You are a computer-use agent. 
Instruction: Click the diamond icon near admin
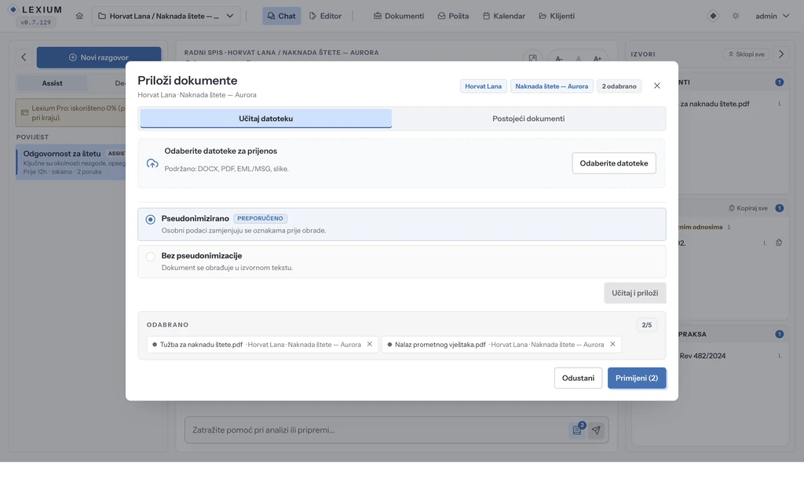coord(713,16)
